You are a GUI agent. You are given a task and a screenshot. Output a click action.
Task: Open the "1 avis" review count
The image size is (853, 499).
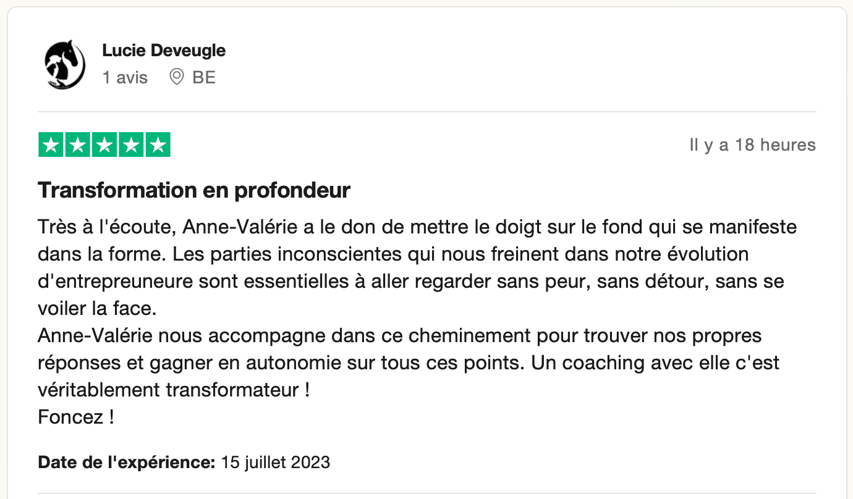[x=125, y=78]
